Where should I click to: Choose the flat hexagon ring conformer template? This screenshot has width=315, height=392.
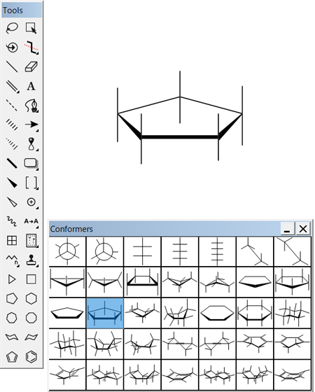click(x=217, y=313)
